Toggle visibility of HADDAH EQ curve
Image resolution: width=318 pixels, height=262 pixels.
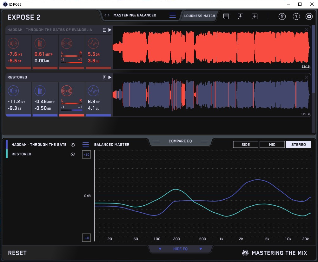coord(73,145)
